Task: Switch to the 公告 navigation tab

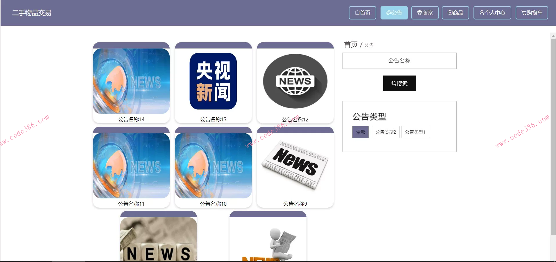Action: (x=394, y=12)
